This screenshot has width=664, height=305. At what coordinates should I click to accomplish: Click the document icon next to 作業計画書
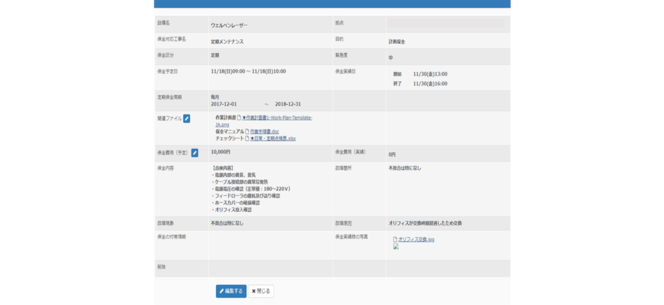(x=239, y=117)
